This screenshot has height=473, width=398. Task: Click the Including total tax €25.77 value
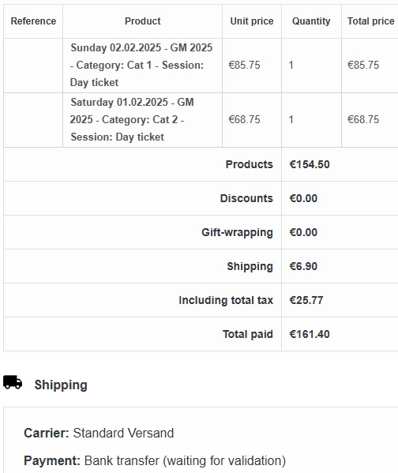tap(306, 300)
